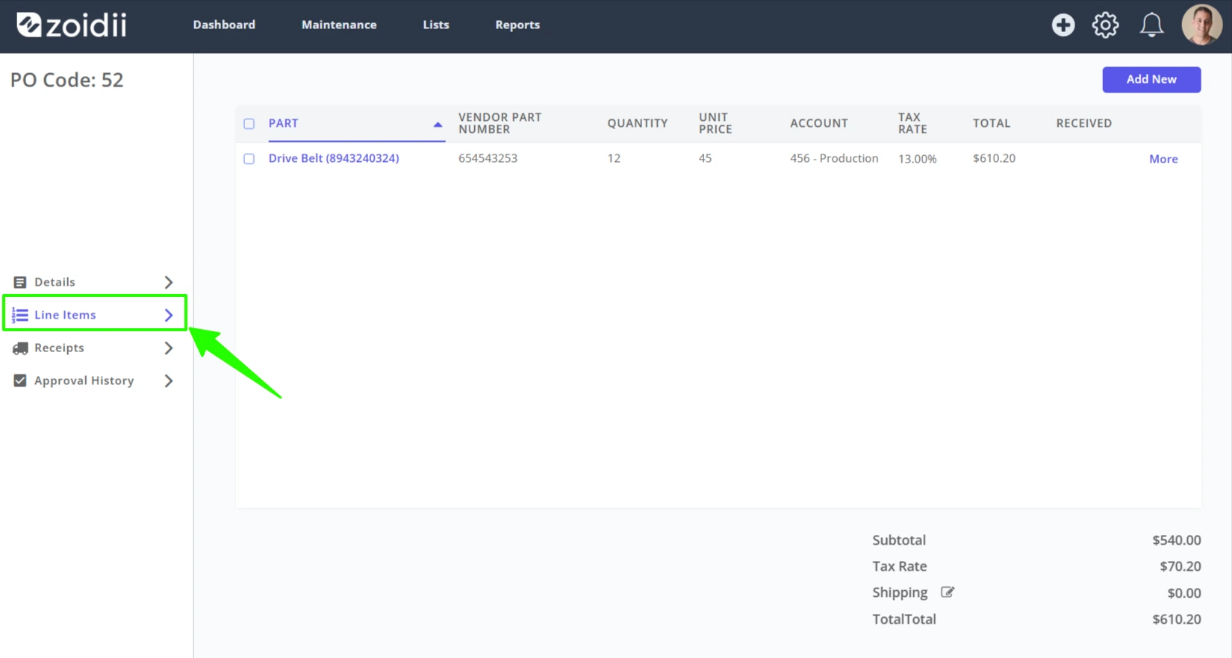Click the Subtotal label
The height and width of the screenshot is (658, 1232).
point(899,540)
